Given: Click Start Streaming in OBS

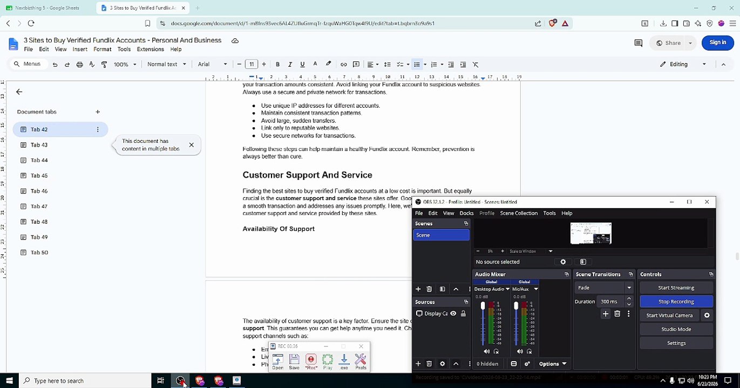Looking at the screenshot, I should coord(676,288).
